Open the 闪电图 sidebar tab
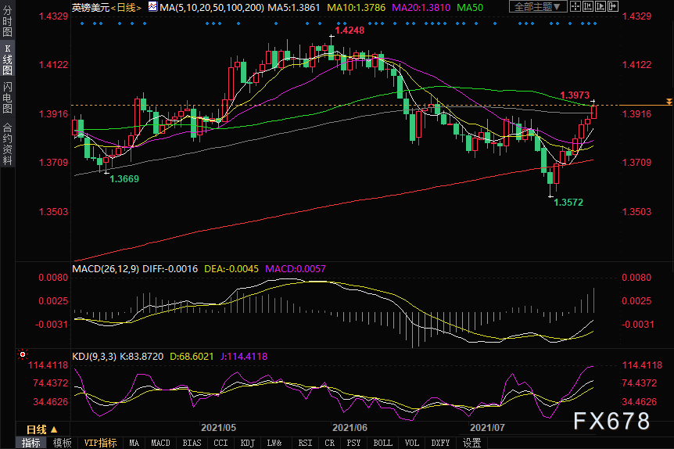Image resolution: width=674 pixels, height=449 pixels. pyautogui.click(x=7, y=98)
